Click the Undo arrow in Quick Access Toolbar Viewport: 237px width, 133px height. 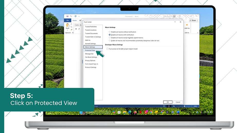tap(71, 16)
